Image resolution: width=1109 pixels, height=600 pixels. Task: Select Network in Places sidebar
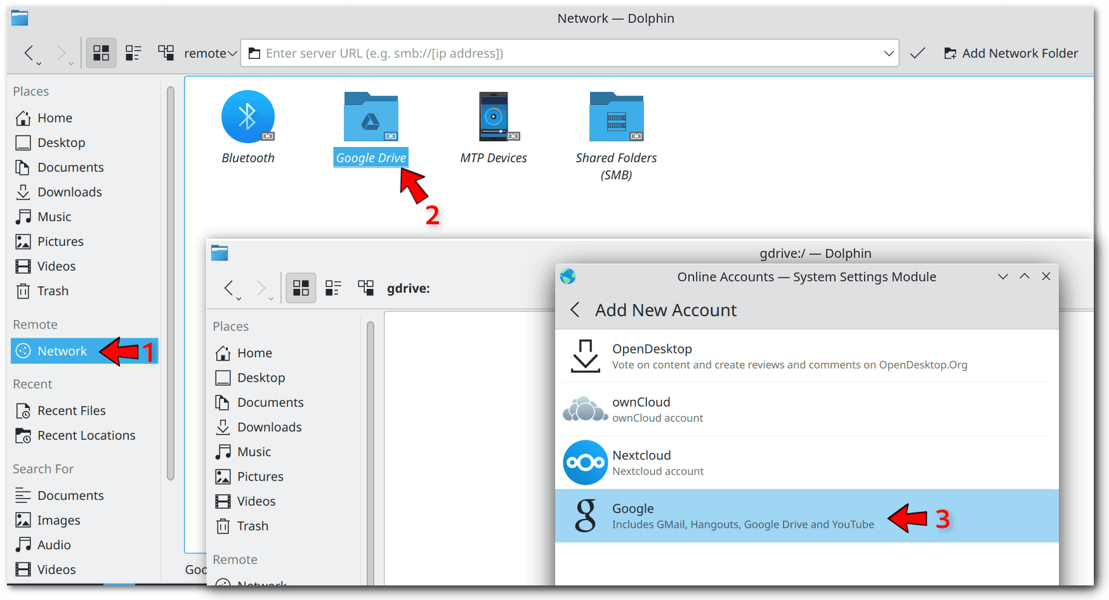[x=62, y=351]
